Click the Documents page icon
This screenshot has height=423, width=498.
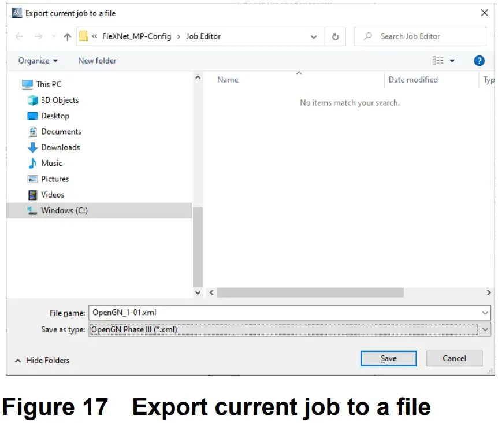(32, 132)
